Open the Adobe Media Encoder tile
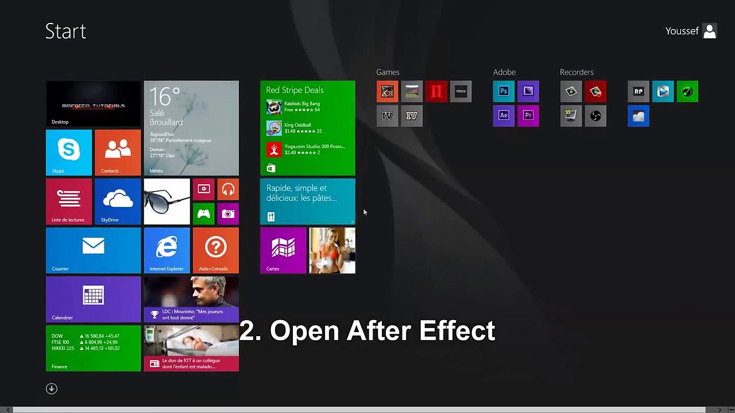 (528, 91)
